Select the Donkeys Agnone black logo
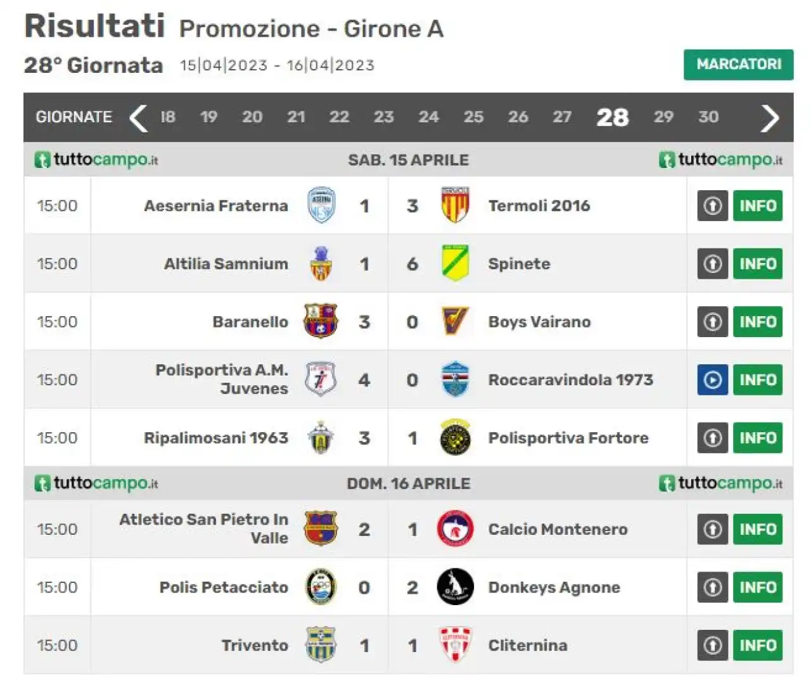 455,587
